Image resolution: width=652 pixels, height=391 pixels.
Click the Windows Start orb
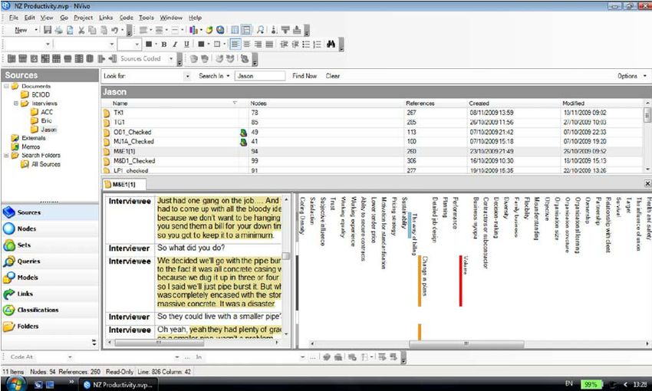[x=15, y=383]
